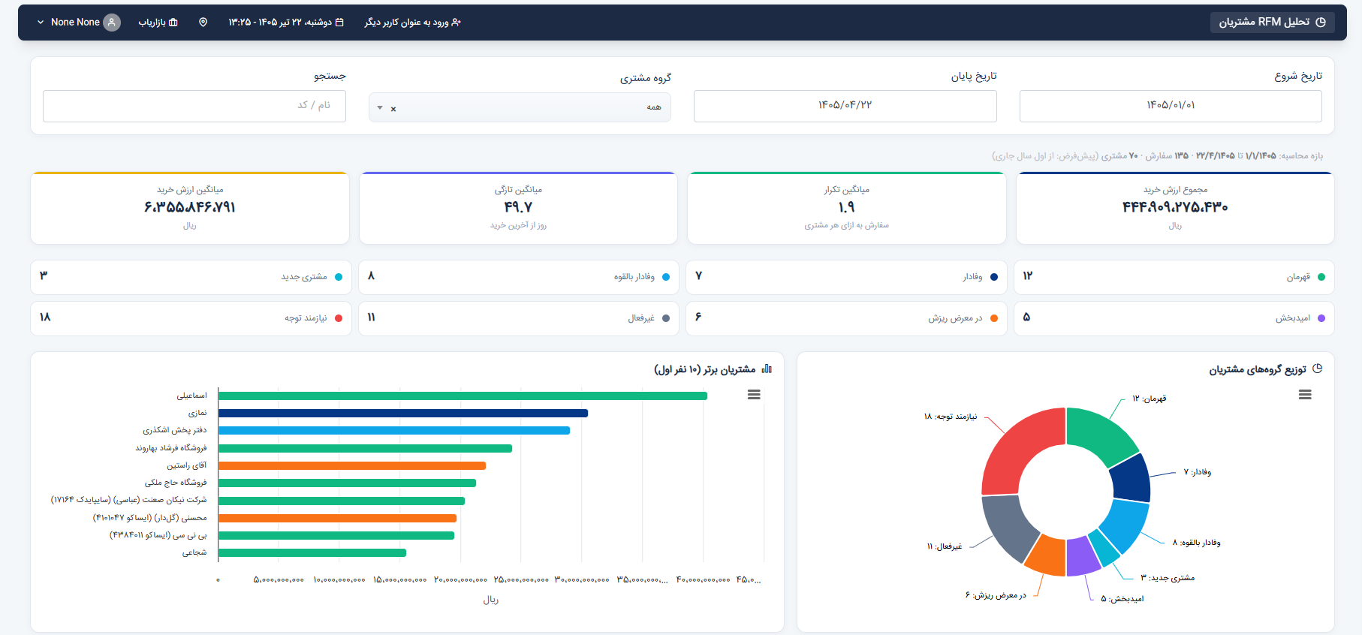Viewport: 1362px width, 635px height.
Task: Open the top customers bar chart hamburger menu
Action: pos(754,395)
